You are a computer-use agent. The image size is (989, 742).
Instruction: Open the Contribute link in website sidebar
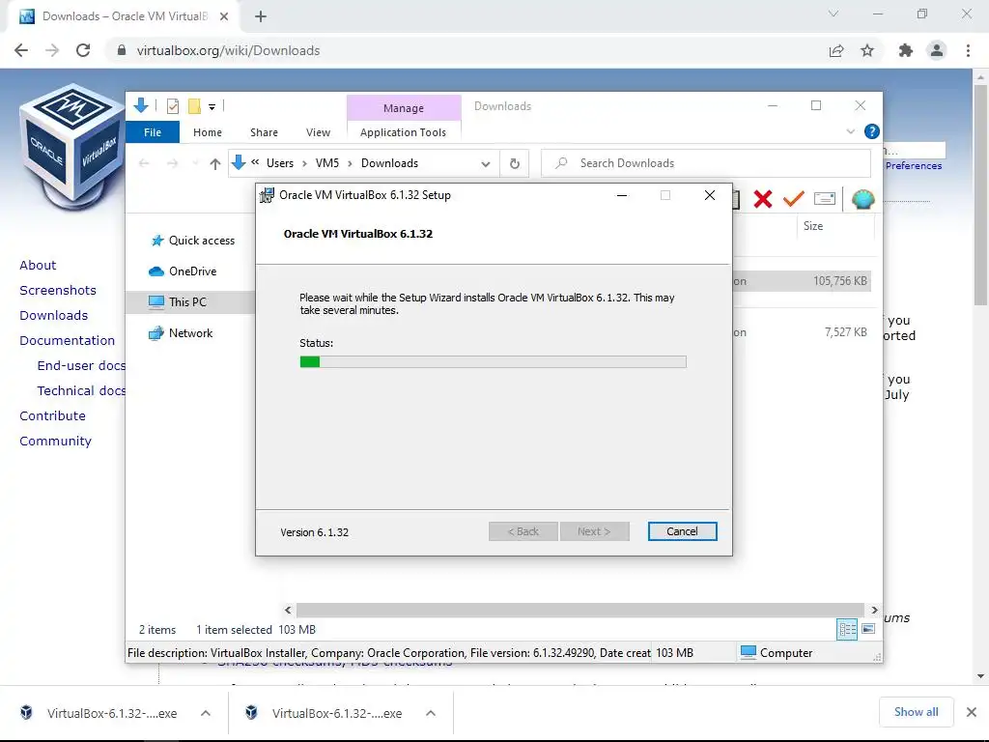[52, 415]
